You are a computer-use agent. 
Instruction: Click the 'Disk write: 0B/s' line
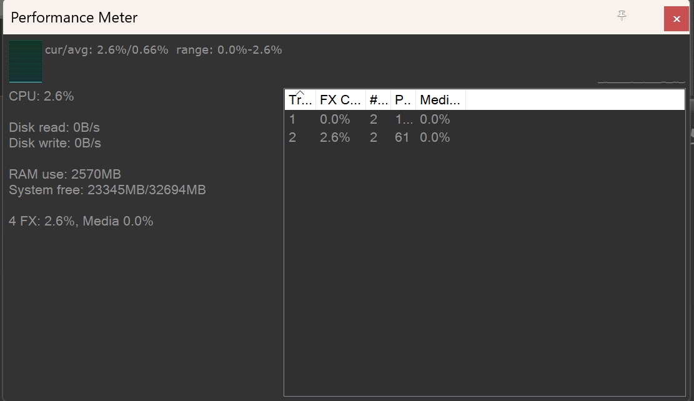(x=55, y=143)
